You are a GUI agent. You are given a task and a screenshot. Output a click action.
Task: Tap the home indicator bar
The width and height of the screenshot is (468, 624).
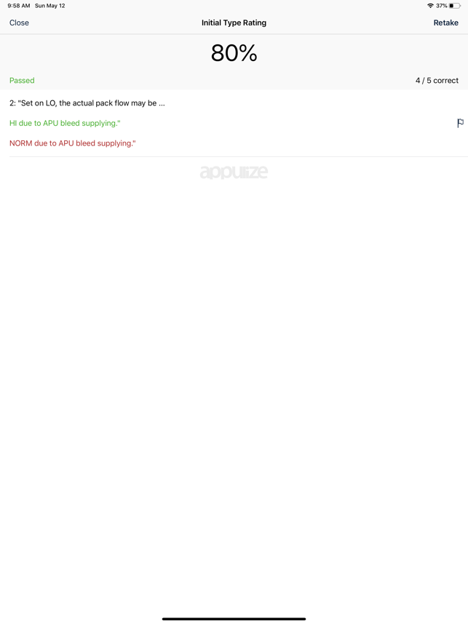pyautogui.click(x=234, y=619)
